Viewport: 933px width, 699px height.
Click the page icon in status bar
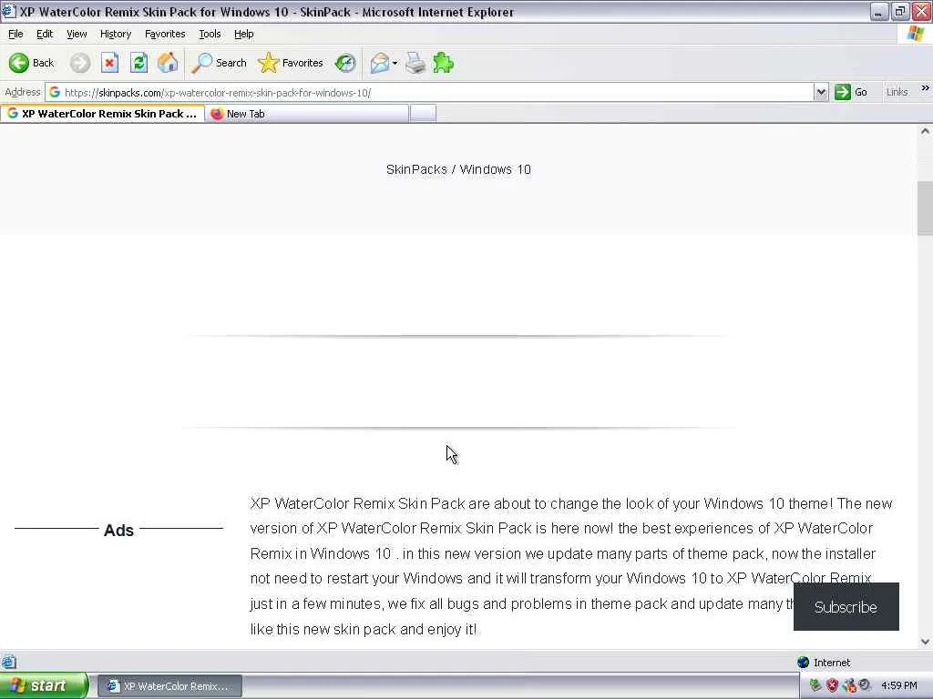pyautogui.click(x=8, y=662)
